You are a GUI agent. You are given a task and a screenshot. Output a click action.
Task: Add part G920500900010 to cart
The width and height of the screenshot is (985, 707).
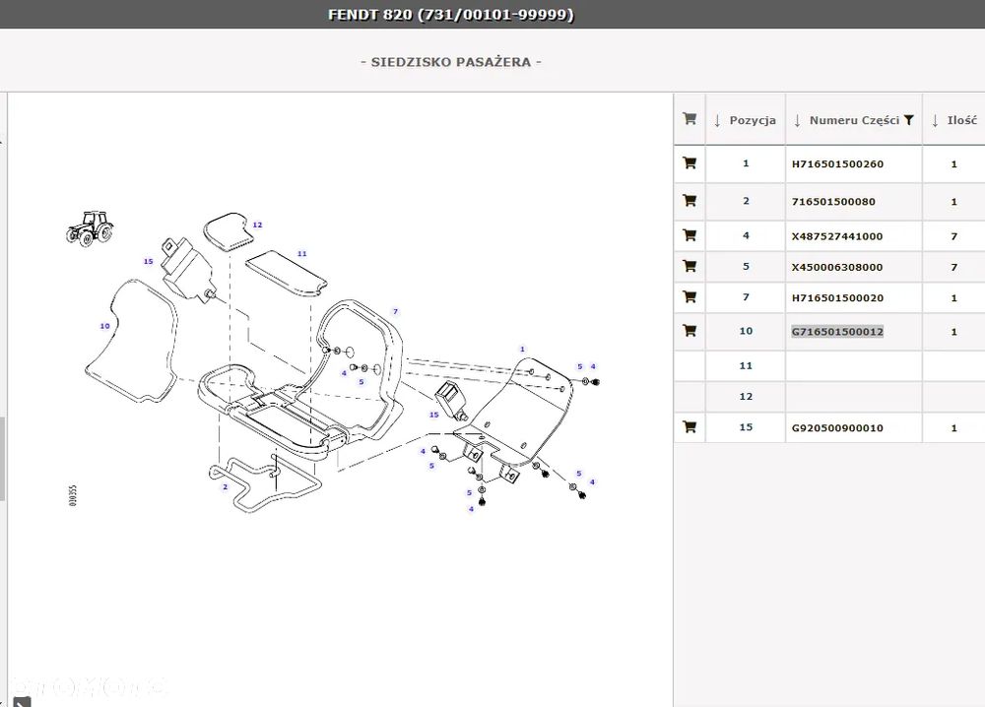pos(689,427)
